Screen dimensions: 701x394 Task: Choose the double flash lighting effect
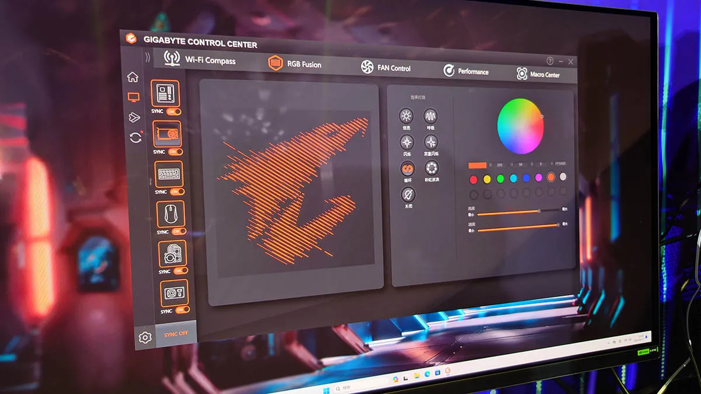click(431, 142)
